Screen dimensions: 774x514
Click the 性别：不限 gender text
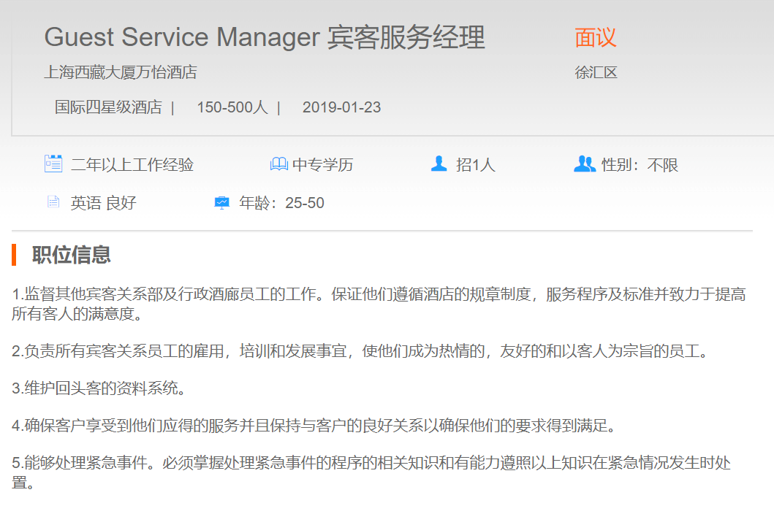pos(640,165)
